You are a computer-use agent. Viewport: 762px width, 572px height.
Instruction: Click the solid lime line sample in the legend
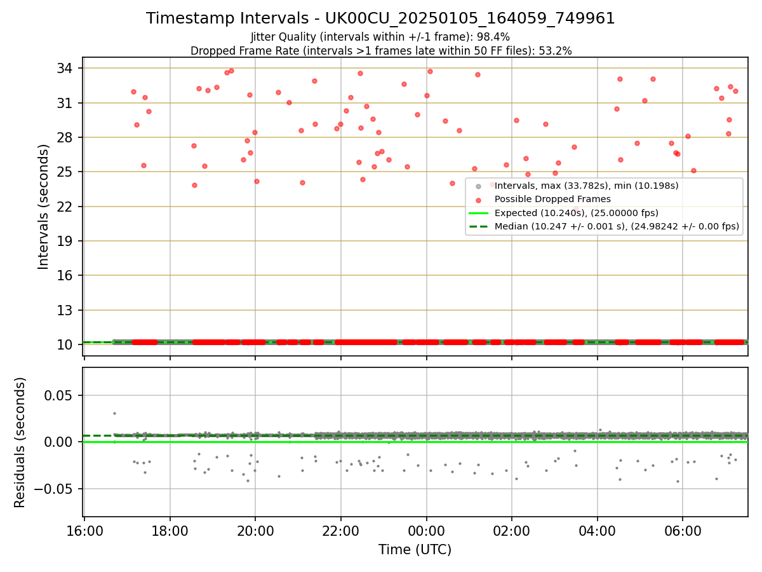479,213
